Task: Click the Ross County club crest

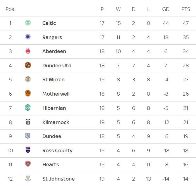Action: pos(28,150)
